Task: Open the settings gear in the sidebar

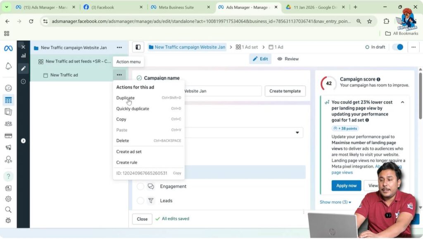Action: point(8,199)
